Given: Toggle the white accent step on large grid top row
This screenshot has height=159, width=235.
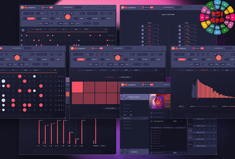Looking at the screenshot, I should coord(34,76).
